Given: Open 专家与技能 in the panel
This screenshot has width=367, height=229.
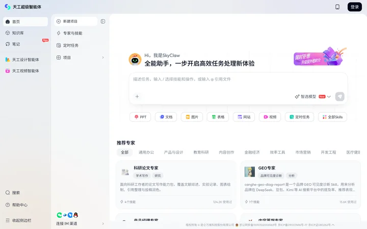Looking at the screenshot, I should point(80,33).
